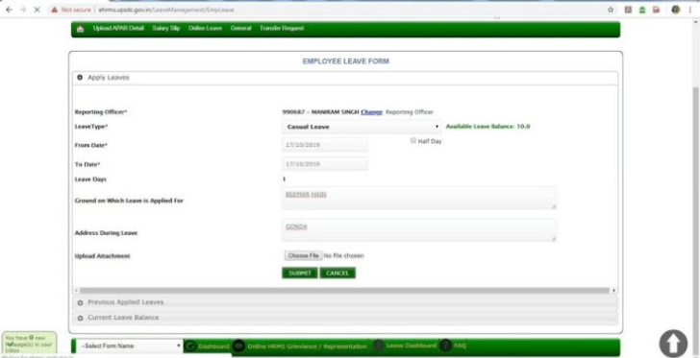
Task: Click the SUBMIT button
Action: 300,273
